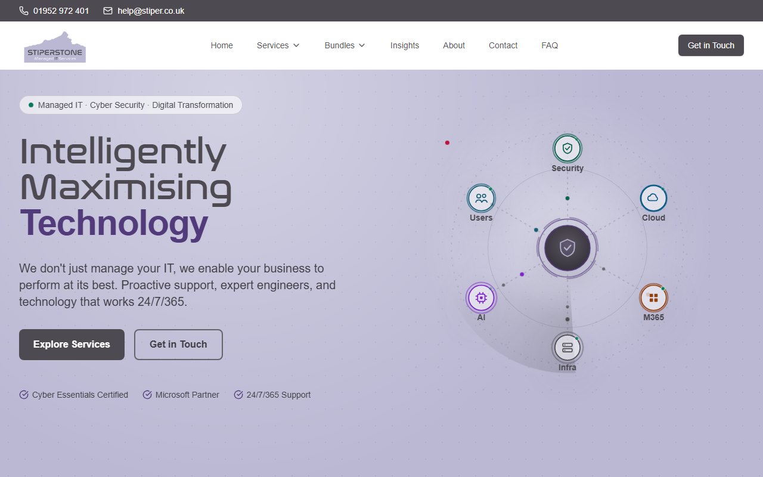Screen dimensions: 763x477
Task: Click '24/7/365 Support' text
Action: [x=278, y=395]
